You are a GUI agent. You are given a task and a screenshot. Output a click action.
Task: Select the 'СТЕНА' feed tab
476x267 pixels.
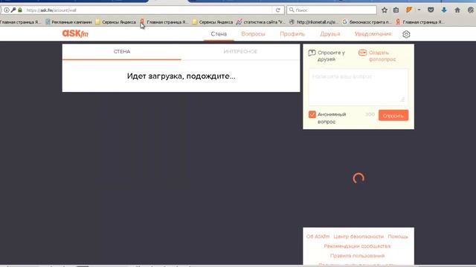click(122, 52)
